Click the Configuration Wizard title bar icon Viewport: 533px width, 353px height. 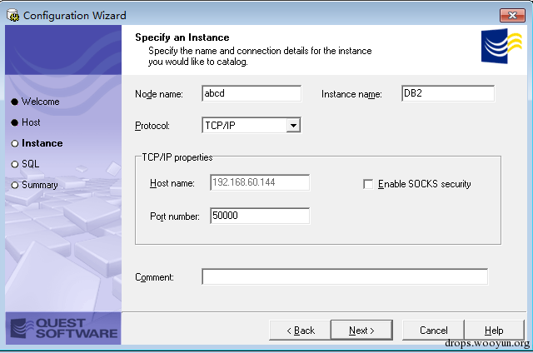(12, 15)
